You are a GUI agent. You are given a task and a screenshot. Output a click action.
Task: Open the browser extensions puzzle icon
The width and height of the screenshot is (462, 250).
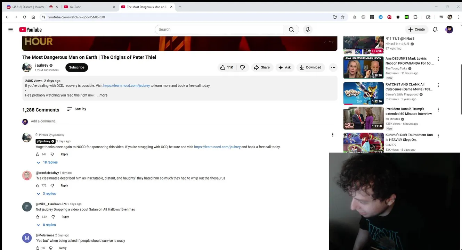tap(415, 17)
